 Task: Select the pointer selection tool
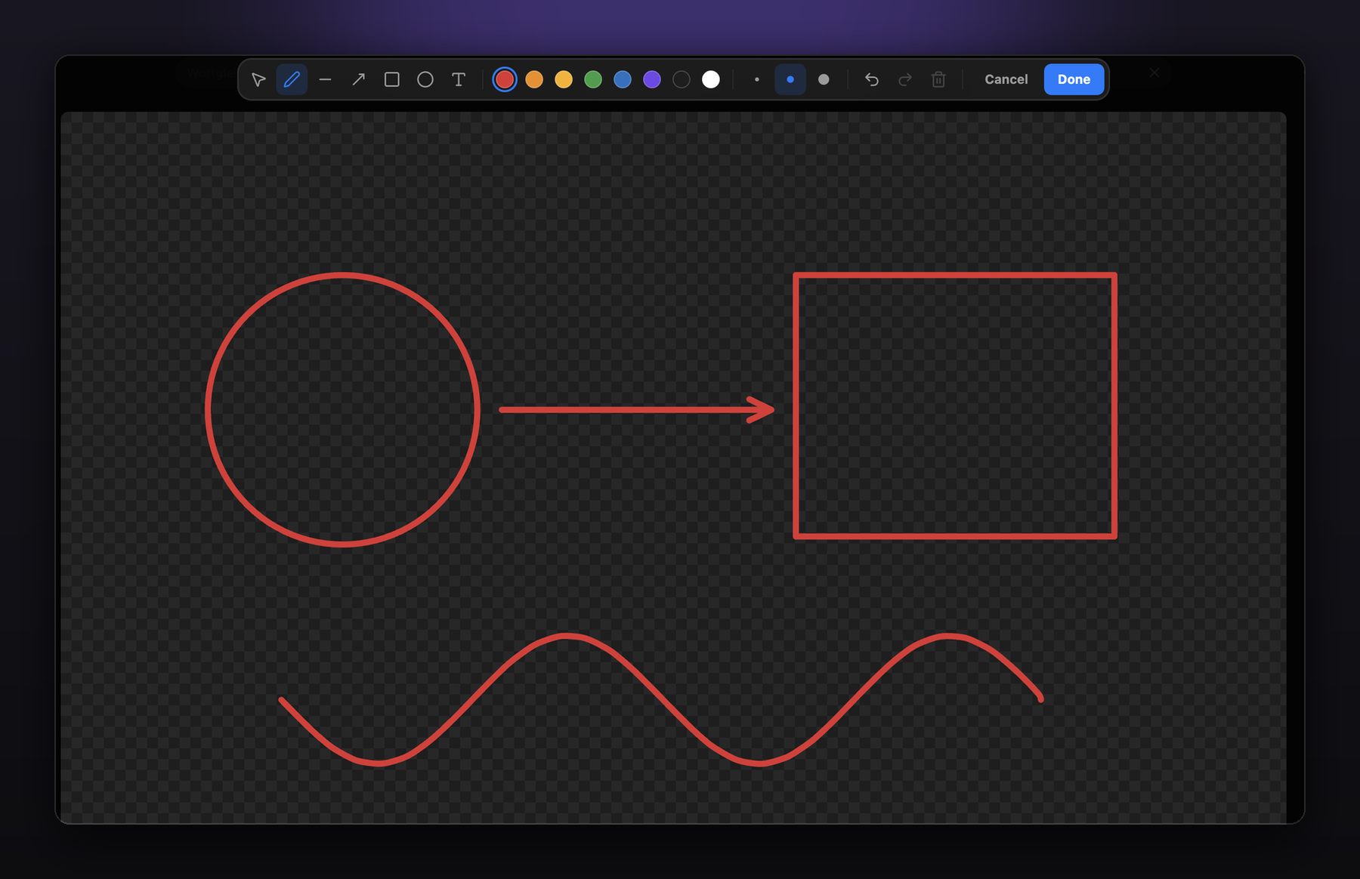click(258, 79)
